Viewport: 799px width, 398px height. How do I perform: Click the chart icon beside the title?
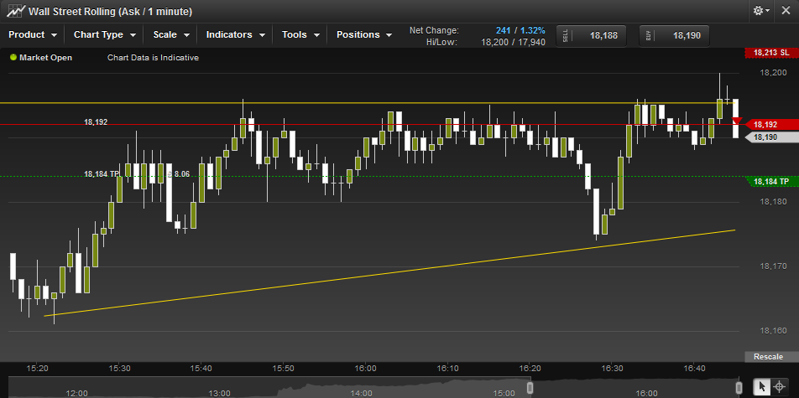pos(14,12)
